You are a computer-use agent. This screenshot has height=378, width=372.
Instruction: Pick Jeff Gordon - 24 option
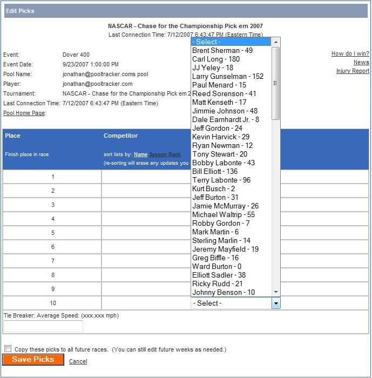(231, 129)
